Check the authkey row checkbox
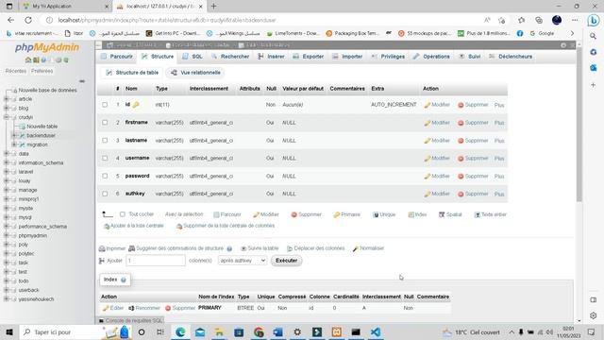 (105, 194)
